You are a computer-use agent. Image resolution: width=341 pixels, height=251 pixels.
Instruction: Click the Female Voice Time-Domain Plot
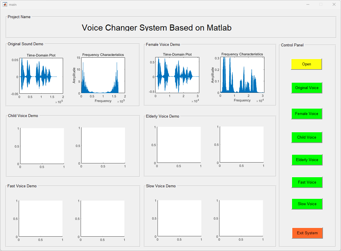[177, 75]
